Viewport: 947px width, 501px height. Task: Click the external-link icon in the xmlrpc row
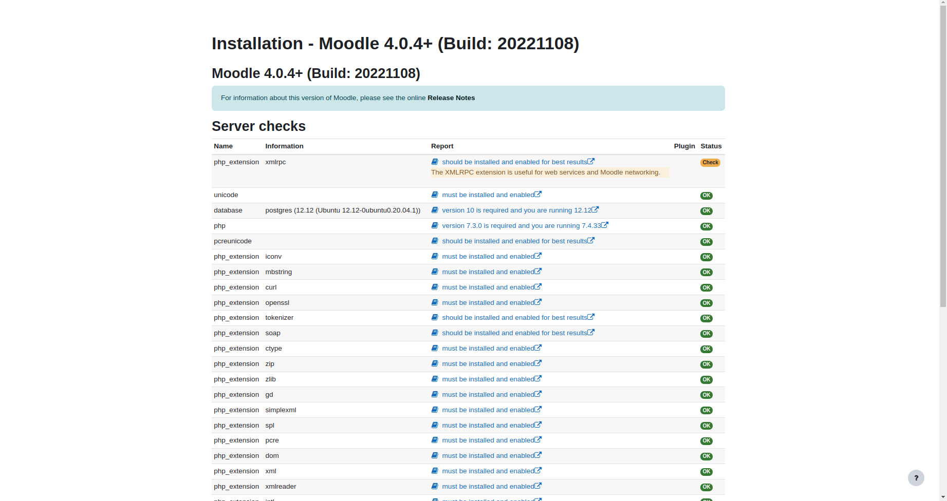click(591, 161)
